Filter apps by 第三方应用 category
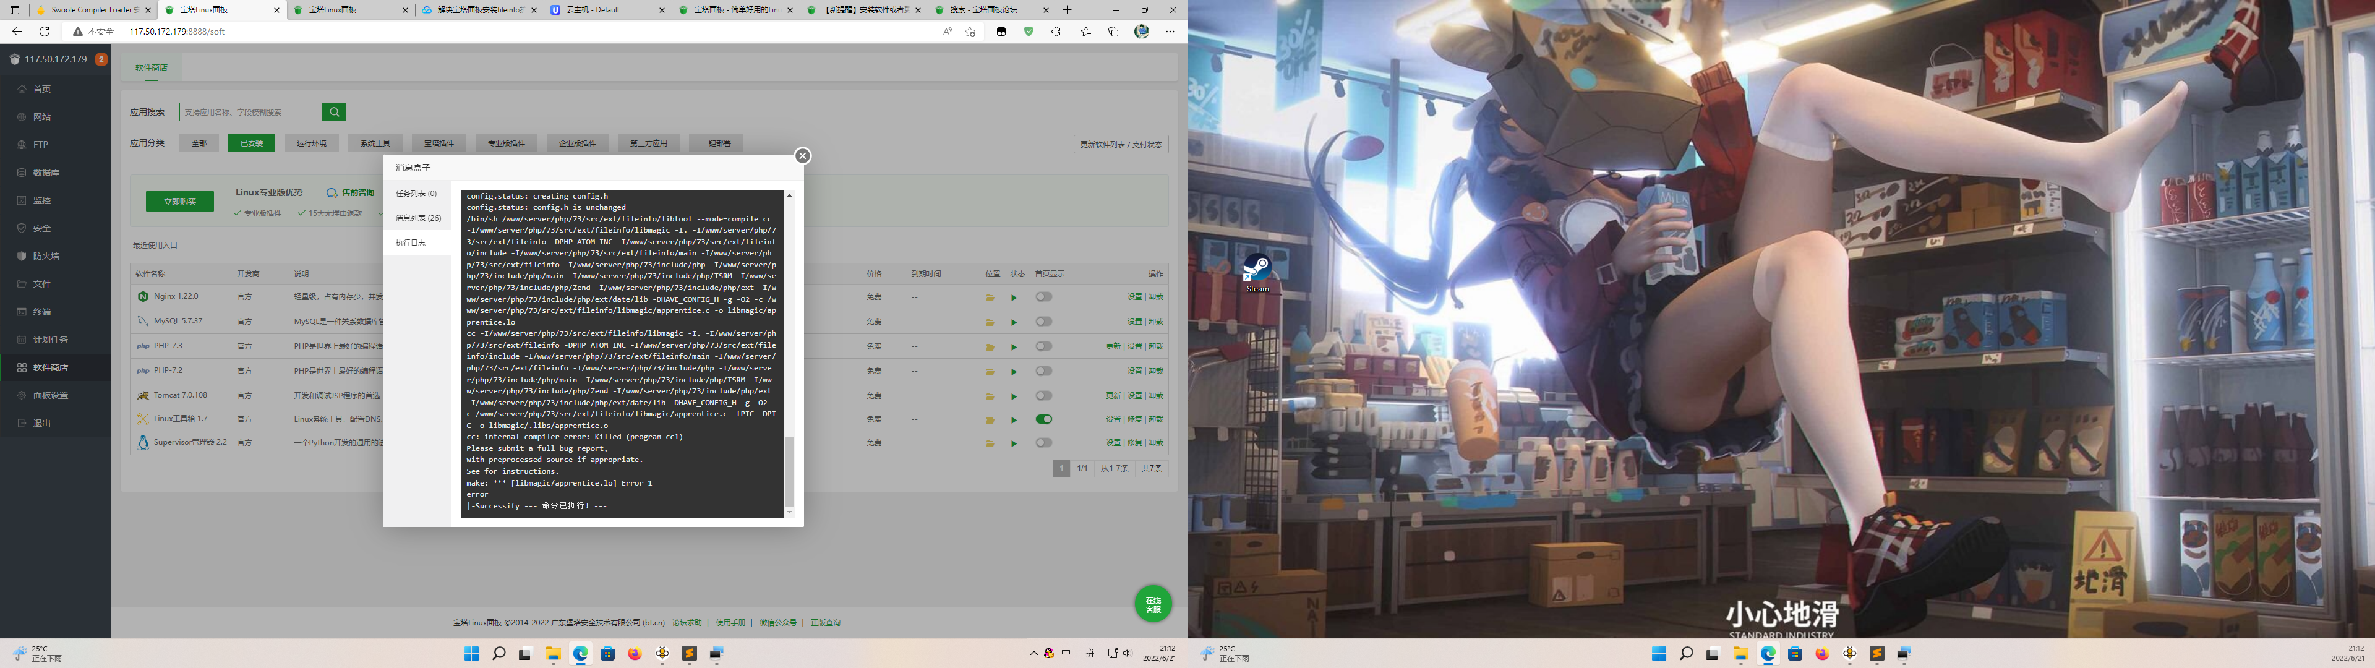This screenshot has height=668, width=2375. 648,143
